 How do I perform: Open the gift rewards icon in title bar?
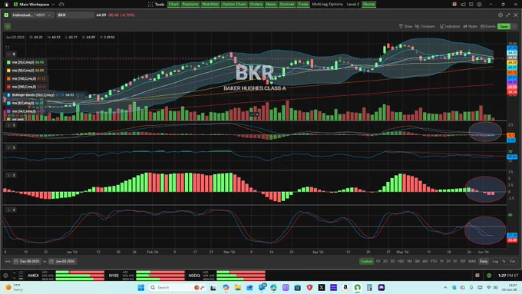coord(454,5)
